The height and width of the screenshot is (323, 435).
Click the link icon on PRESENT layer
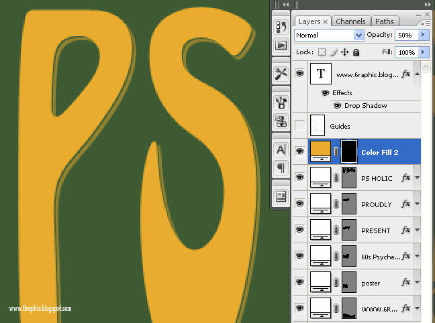pos(336,230)
